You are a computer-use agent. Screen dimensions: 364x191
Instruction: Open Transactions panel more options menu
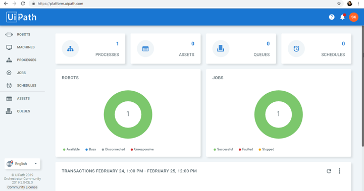pyautogui.click(x=339, y=171)
